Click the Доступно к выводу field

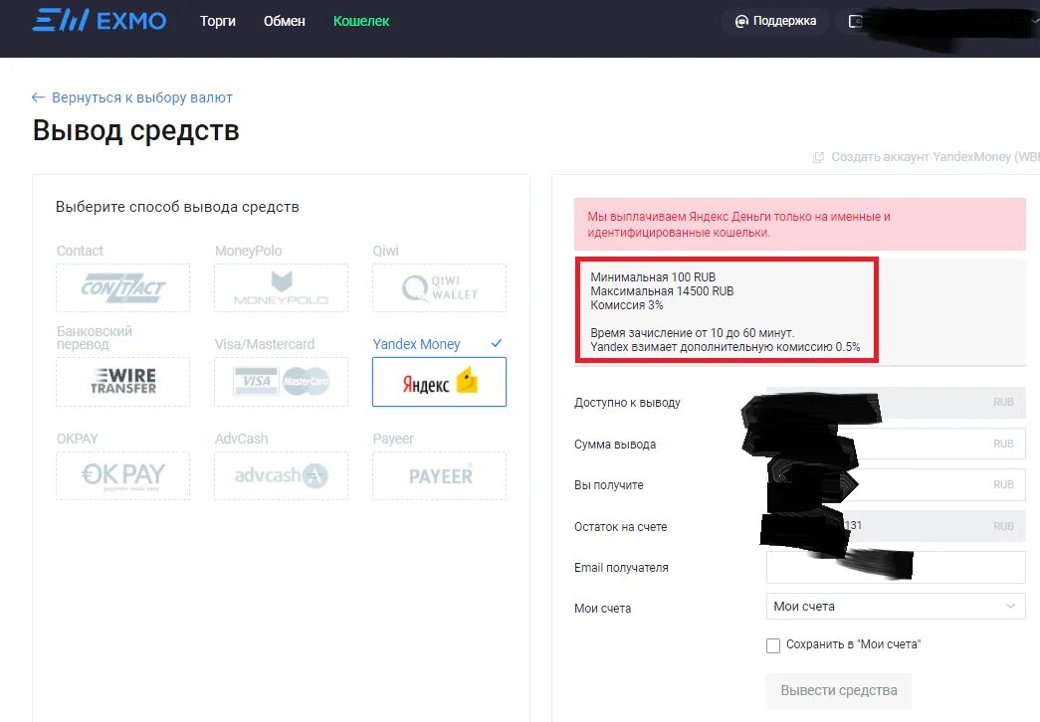coord(896,403)
